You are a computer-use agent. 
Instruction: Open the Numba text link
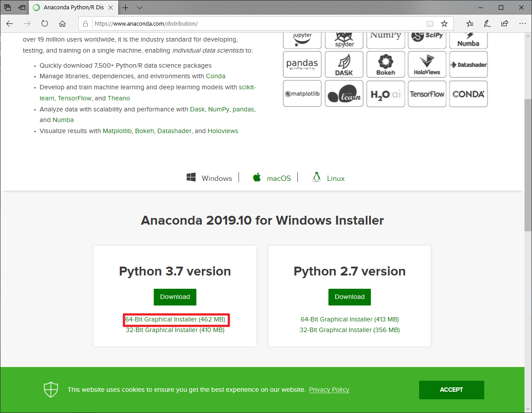[x=63, y=120]
